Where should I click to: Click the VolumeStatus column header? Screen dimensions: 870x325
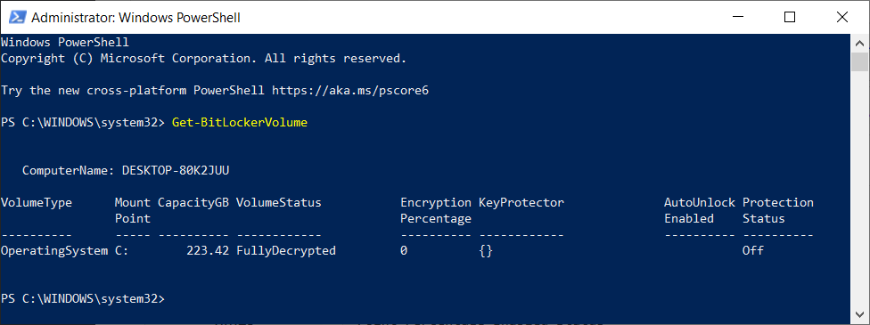(278, 202)
